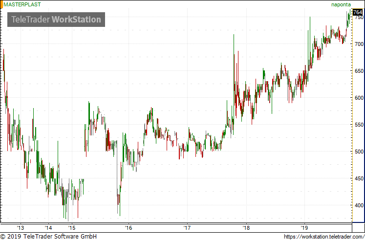Click the 500 price axis label
Viewport: 365px width, 241px height.
point(359,152)
